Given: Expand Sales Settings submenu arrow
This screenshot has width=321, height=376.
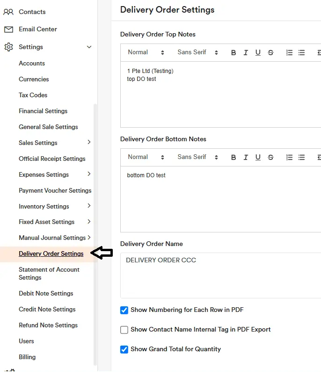Looking at the screenshot, I should click(89, 142).
